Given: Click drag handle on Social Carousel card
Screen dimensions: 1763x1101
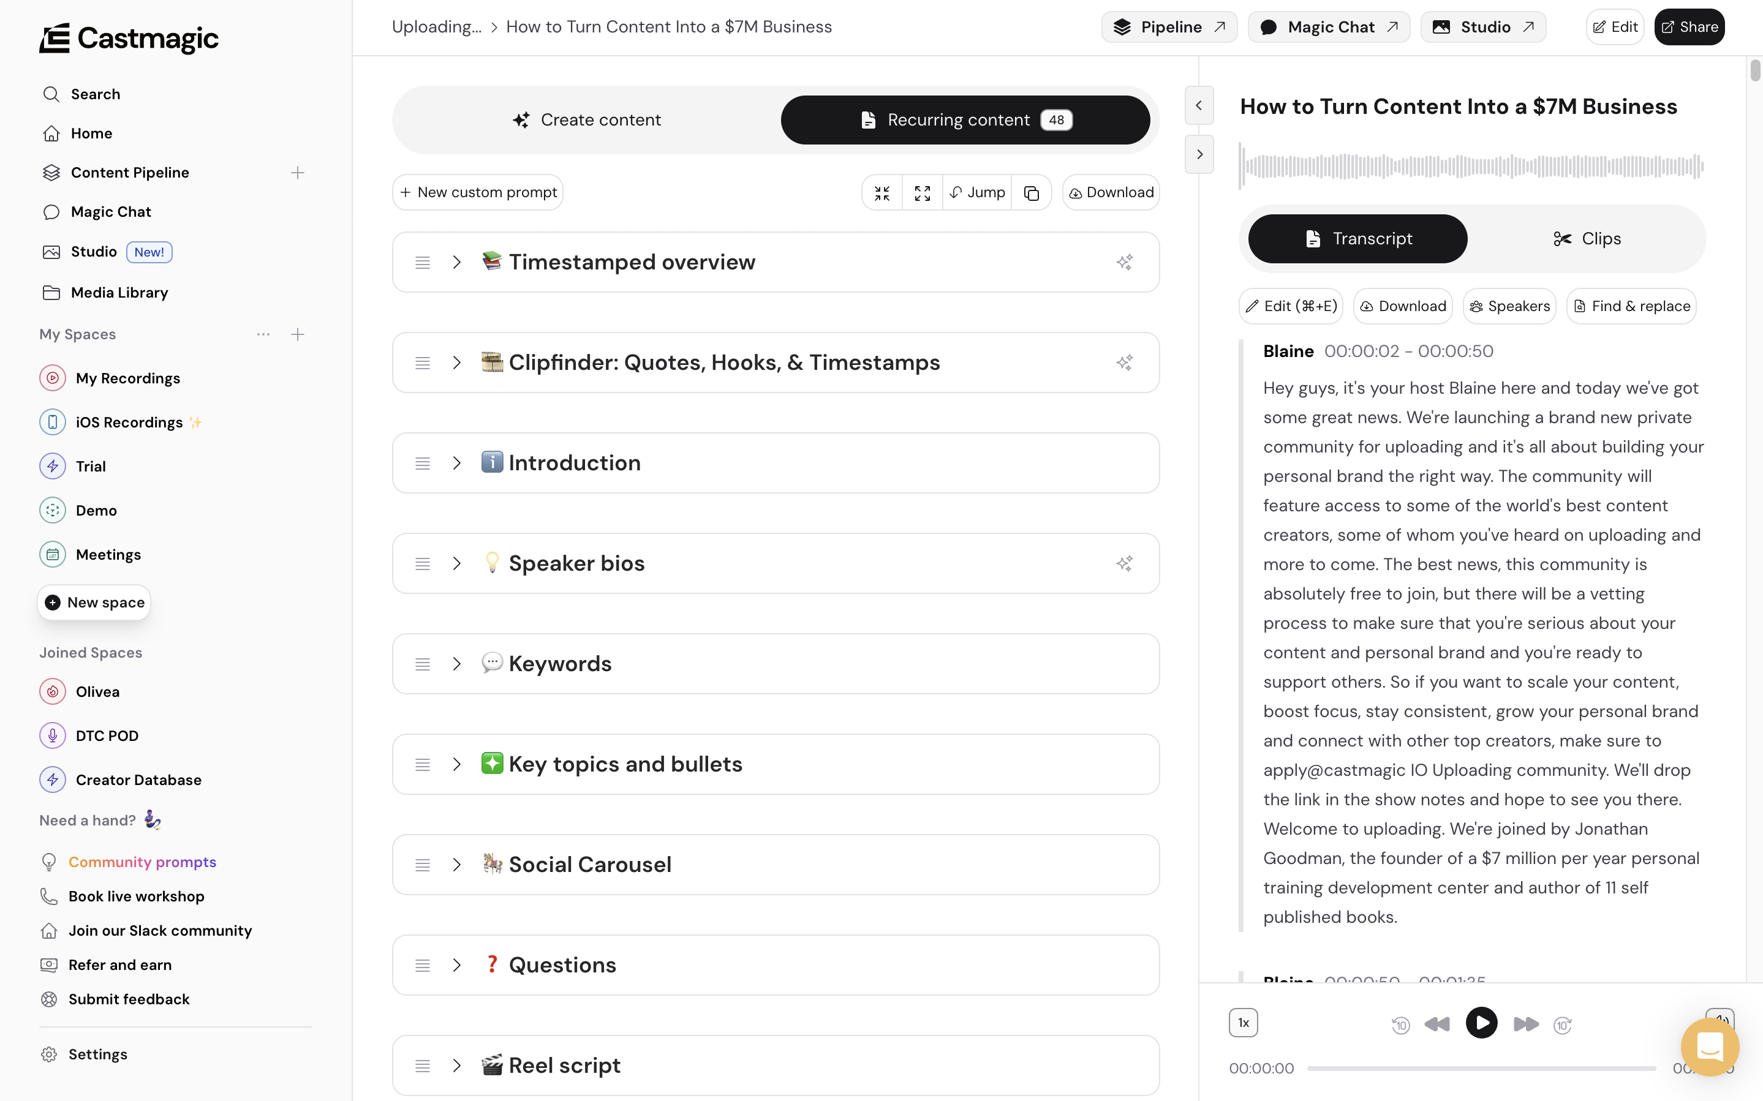Looking at the screenshot, I should [x=422, y=865].
